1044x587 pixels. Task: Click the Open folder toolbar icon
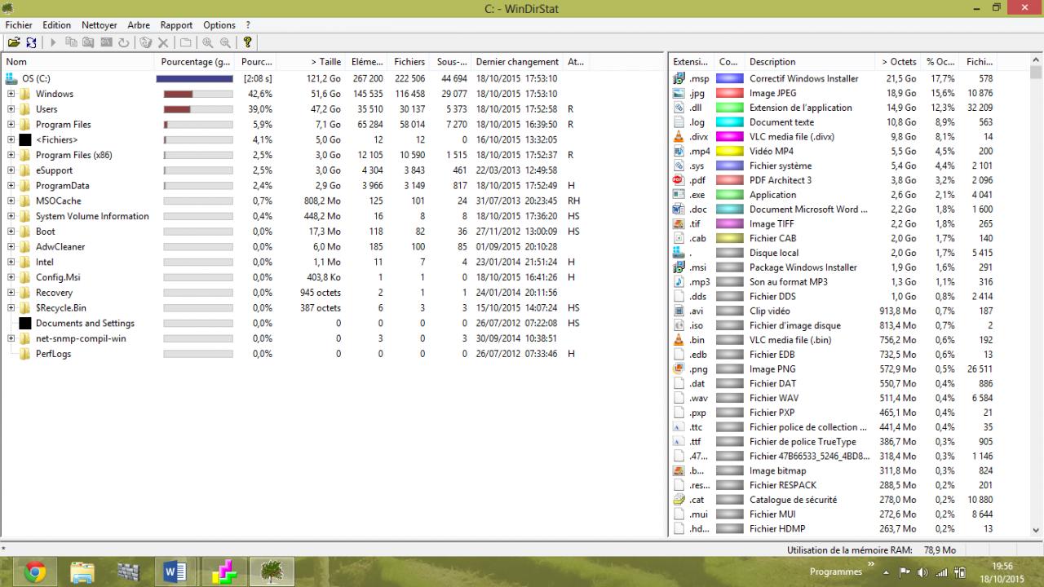pos(14,42)
